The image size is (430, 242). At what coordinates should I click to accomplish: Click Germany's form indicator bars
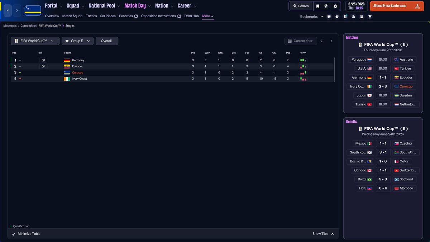point(303,60)
